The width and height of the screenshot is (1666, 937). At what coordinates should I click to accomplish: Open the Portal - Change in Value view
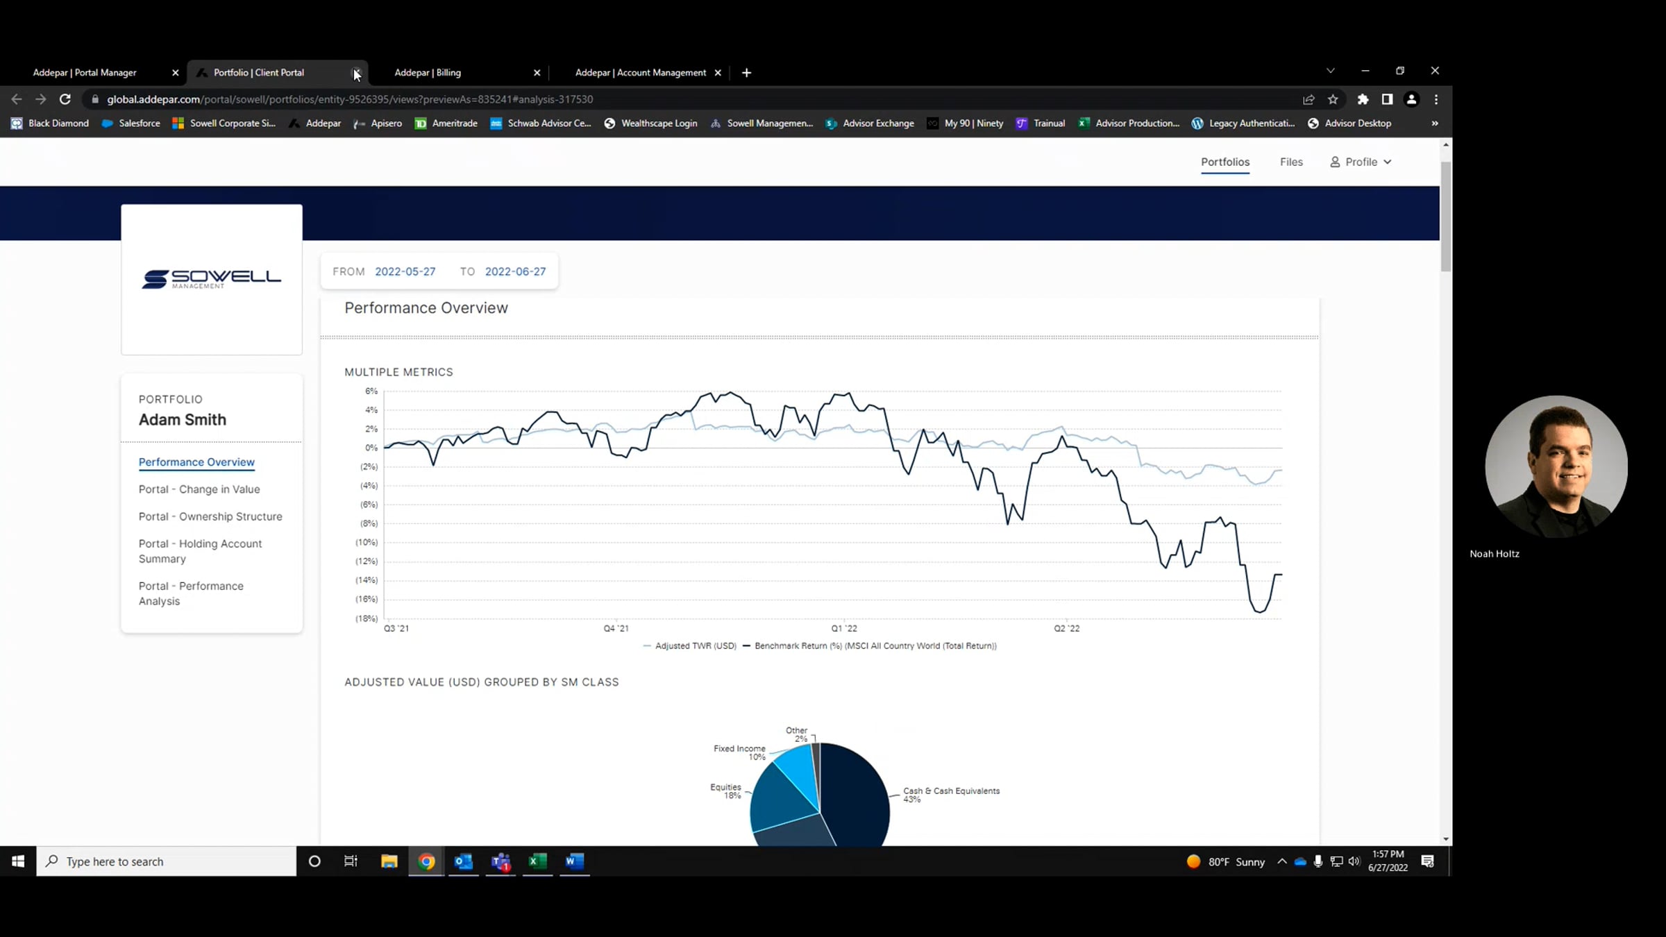(199, 489)
